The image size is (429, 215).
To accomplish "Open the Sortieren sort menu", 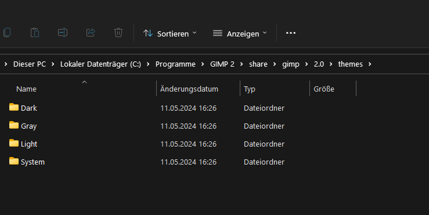I will (170, 34).
